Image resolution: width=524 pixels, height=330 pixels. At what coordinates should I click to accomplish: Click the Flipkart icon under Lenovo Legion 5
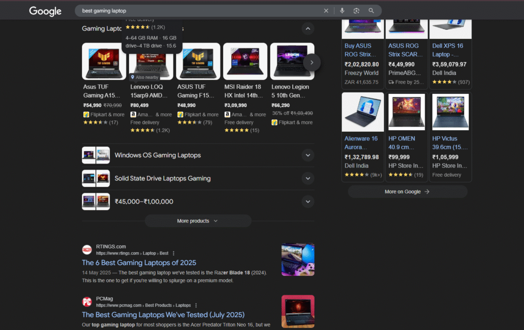[x=274, y=122]
